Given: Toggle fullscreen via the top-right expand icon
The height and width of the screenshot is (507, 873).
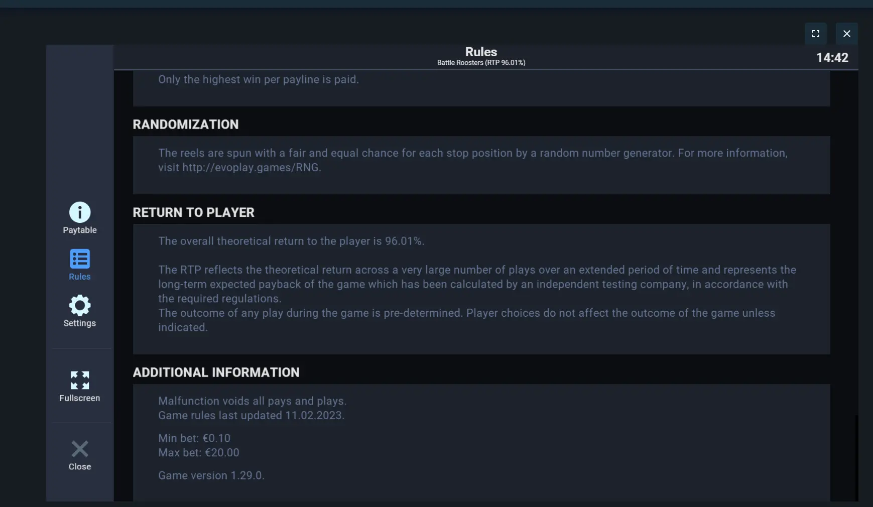Looking at the screenshot, I should (816, 34).
